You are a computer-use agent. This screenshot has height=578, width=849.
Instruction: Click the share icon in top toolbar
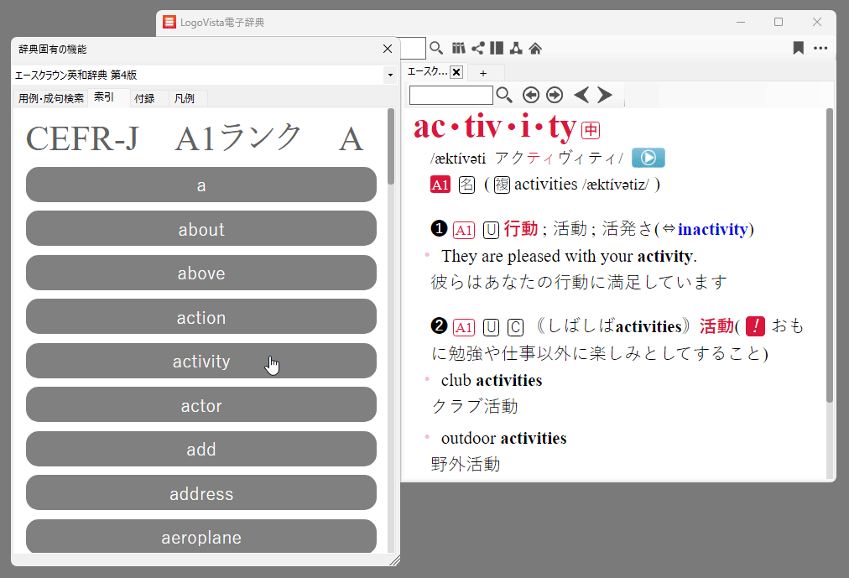tap(478, 48)
